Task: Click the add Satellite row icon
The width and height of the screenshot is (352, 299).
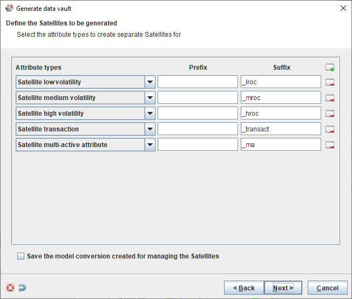Action: click(x=330, y=68)
